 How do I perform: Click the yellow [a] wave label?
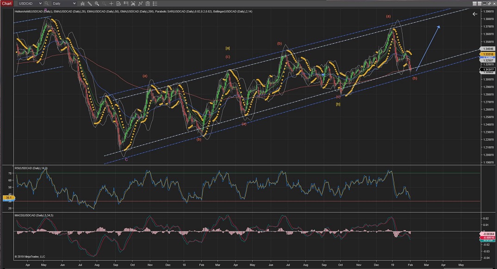tap(228, 48)
